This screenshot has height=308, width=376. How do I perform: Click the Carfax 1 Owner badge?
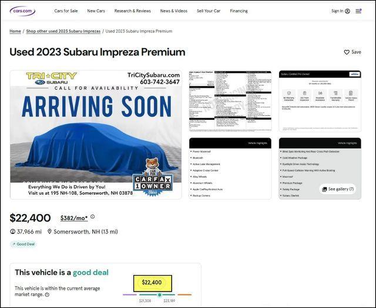[x=153, y=178]
